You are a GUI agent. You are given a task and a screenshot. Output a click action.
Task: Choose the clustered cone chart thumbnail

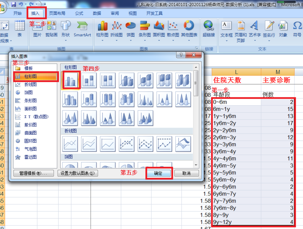point(145,99)
